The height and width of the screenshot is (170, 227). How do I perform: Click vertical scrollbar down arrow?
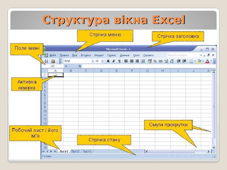(213, 148)
